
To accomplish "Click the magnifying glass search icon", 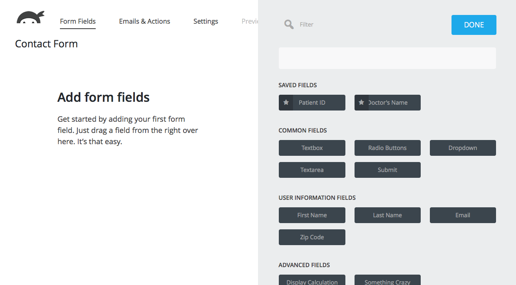I will point(288,25).
